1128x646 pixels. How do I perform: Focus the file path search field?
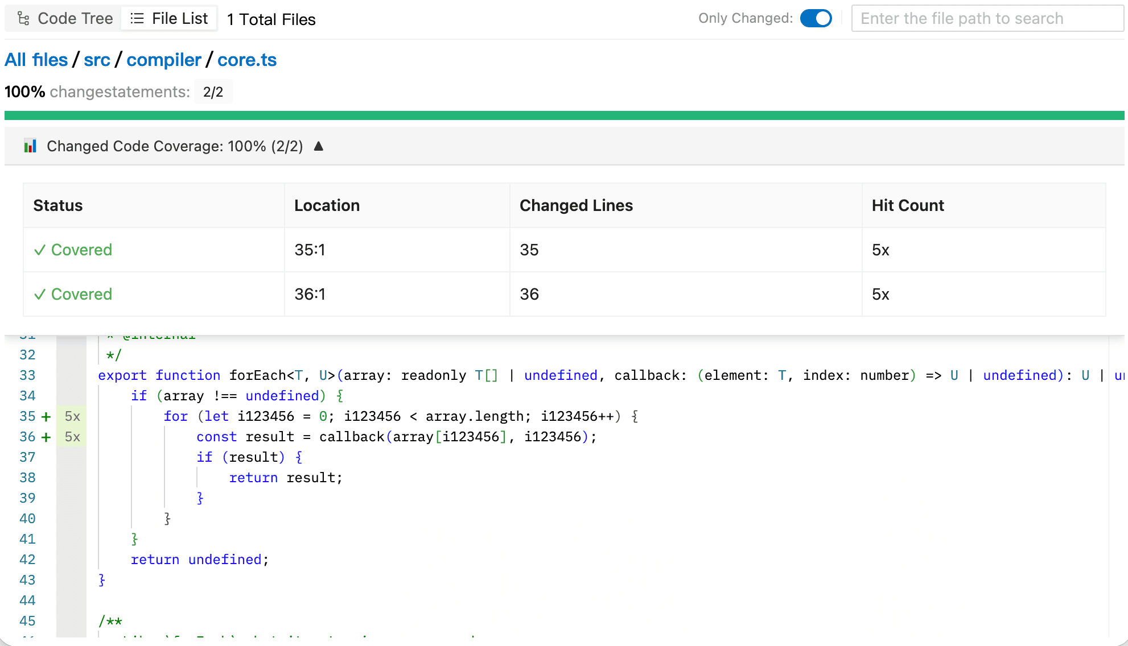pyautogui.click(x=987, y=18)
